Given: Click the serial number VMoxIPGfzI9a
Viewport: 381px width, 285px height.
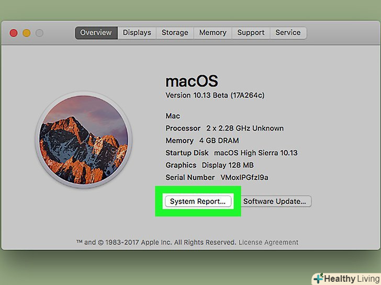Looking at the screenshot, I should point(244,178).
